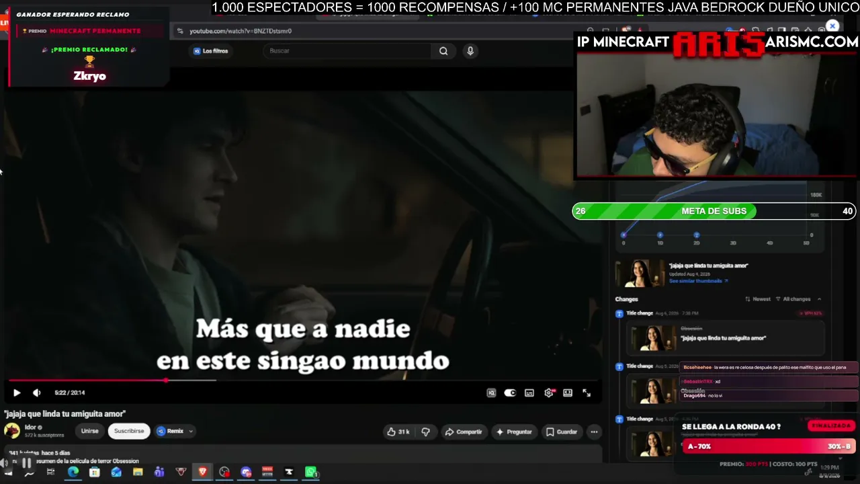Open the Newest sort dropdown
The image size is (860, 484).
point(758,299)
